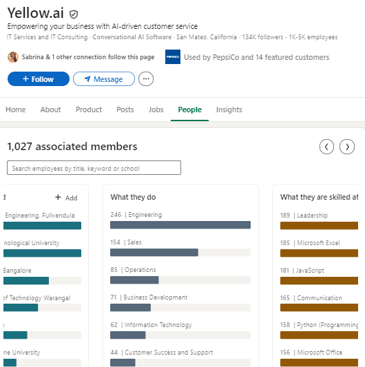Viewport: 365px width, 367px height.
Task: Select the Bangalore school row
Action: [x=43, y=275]
